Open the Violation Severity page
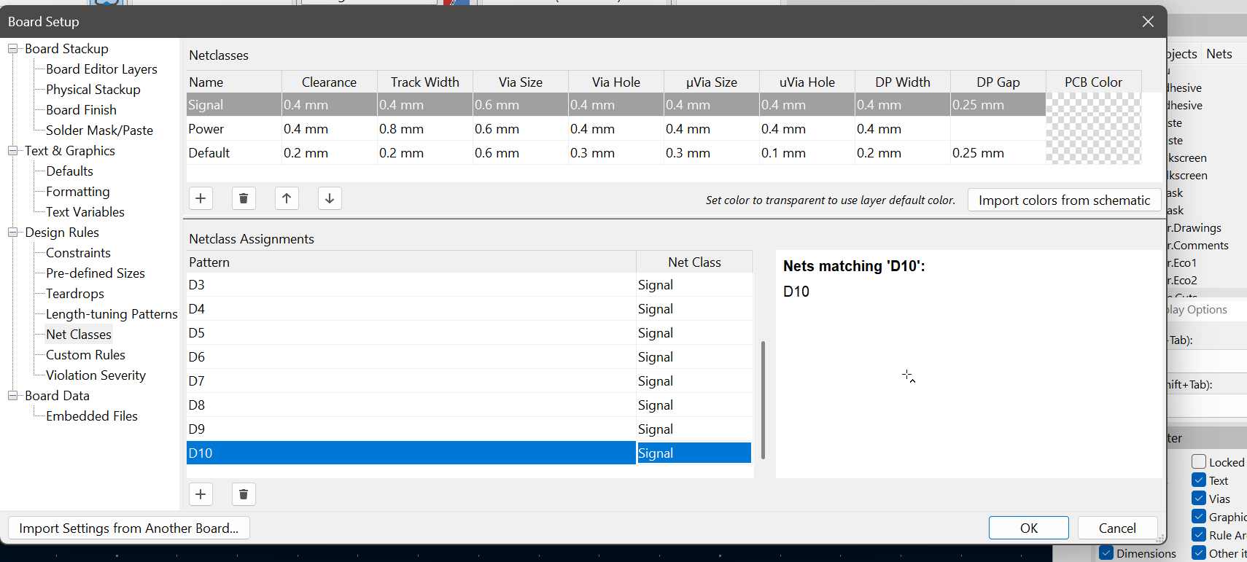Image resolution: width=1247 pixels, height=562 pixels. click(x=96, y=375)
